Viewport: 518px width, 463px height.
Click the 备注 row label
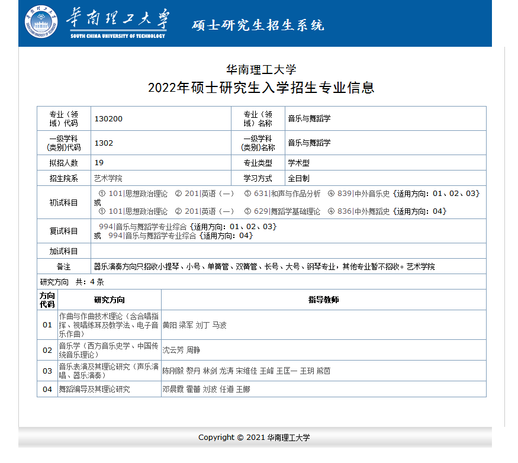(x=64, y=266)
